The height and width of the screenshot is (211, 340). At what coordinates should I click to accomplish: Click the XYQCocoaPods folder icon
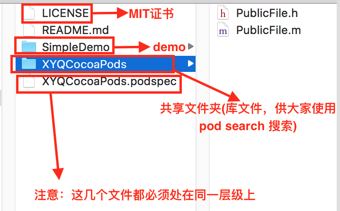[x=29, y=64]
